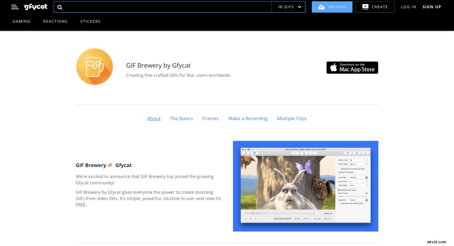Open the STICKERS category
The width and height of the screenshot is (454, 246).
pos(90,21)
